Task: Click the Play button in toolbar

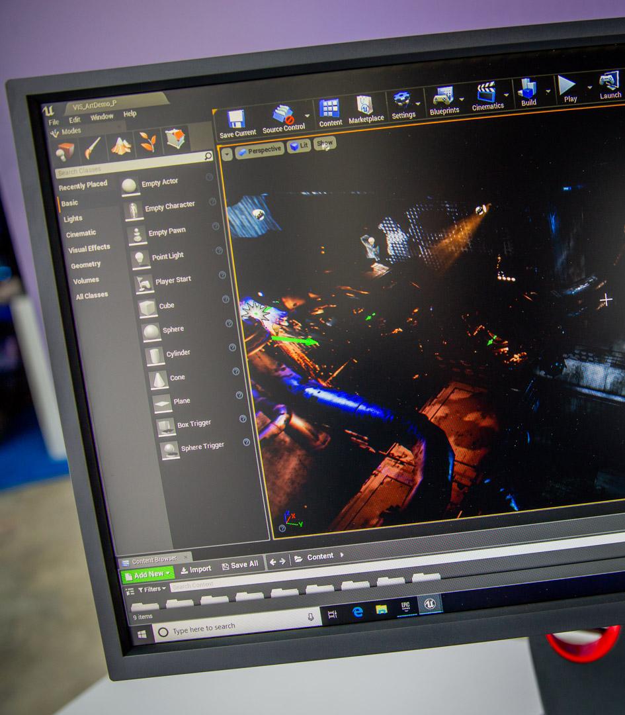Action: click(567, 85)
